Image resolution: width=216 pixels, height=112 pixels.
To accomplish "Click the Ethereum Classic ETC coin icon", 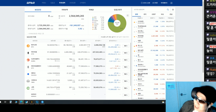I will (x=28, y=67).
